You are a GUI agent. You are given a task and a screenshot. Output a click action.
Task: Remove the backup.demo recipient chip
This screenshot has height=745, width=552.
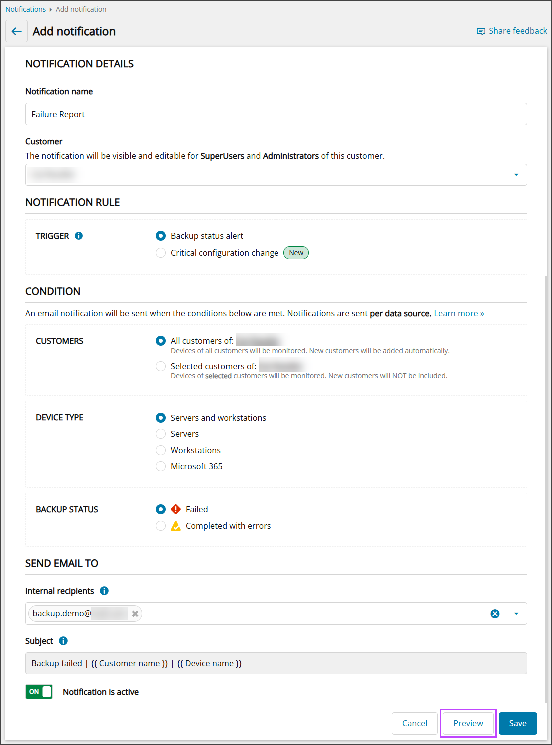coord(135,614)
